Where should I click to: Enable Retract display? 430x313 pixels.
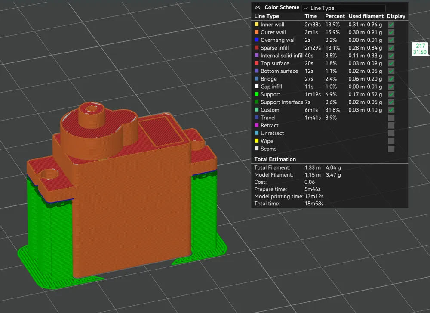(391, 125)
